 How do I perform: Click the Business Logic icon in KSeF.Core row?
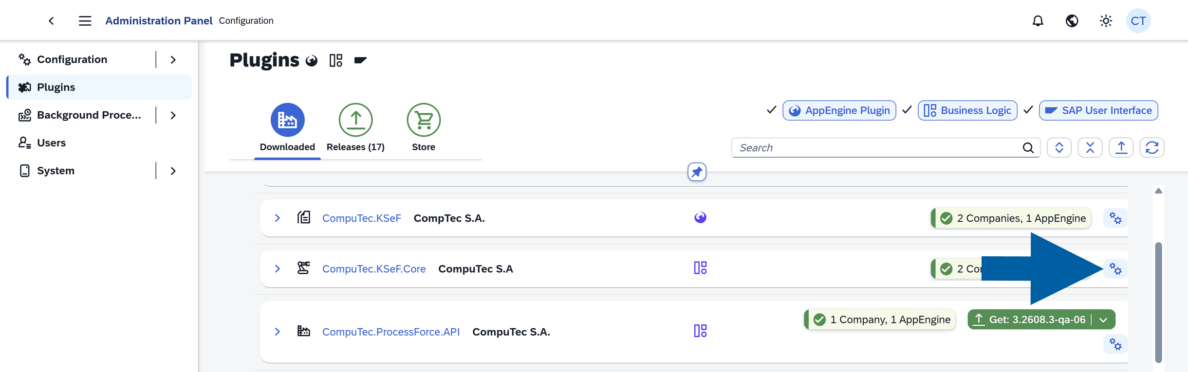(x=700, y=268)
